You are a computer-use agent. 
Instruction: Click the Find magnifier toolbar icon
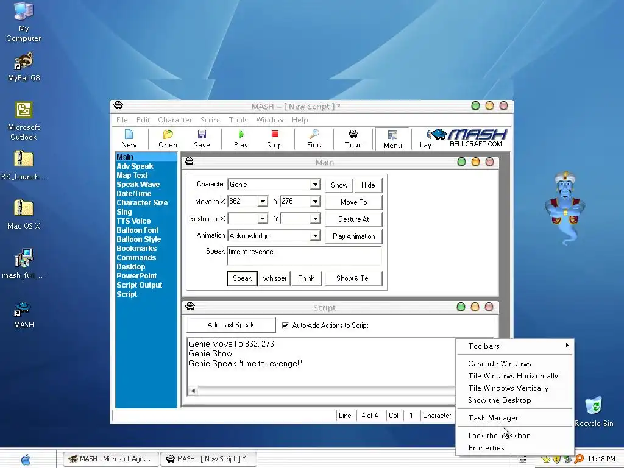click(x=314, y=139)
